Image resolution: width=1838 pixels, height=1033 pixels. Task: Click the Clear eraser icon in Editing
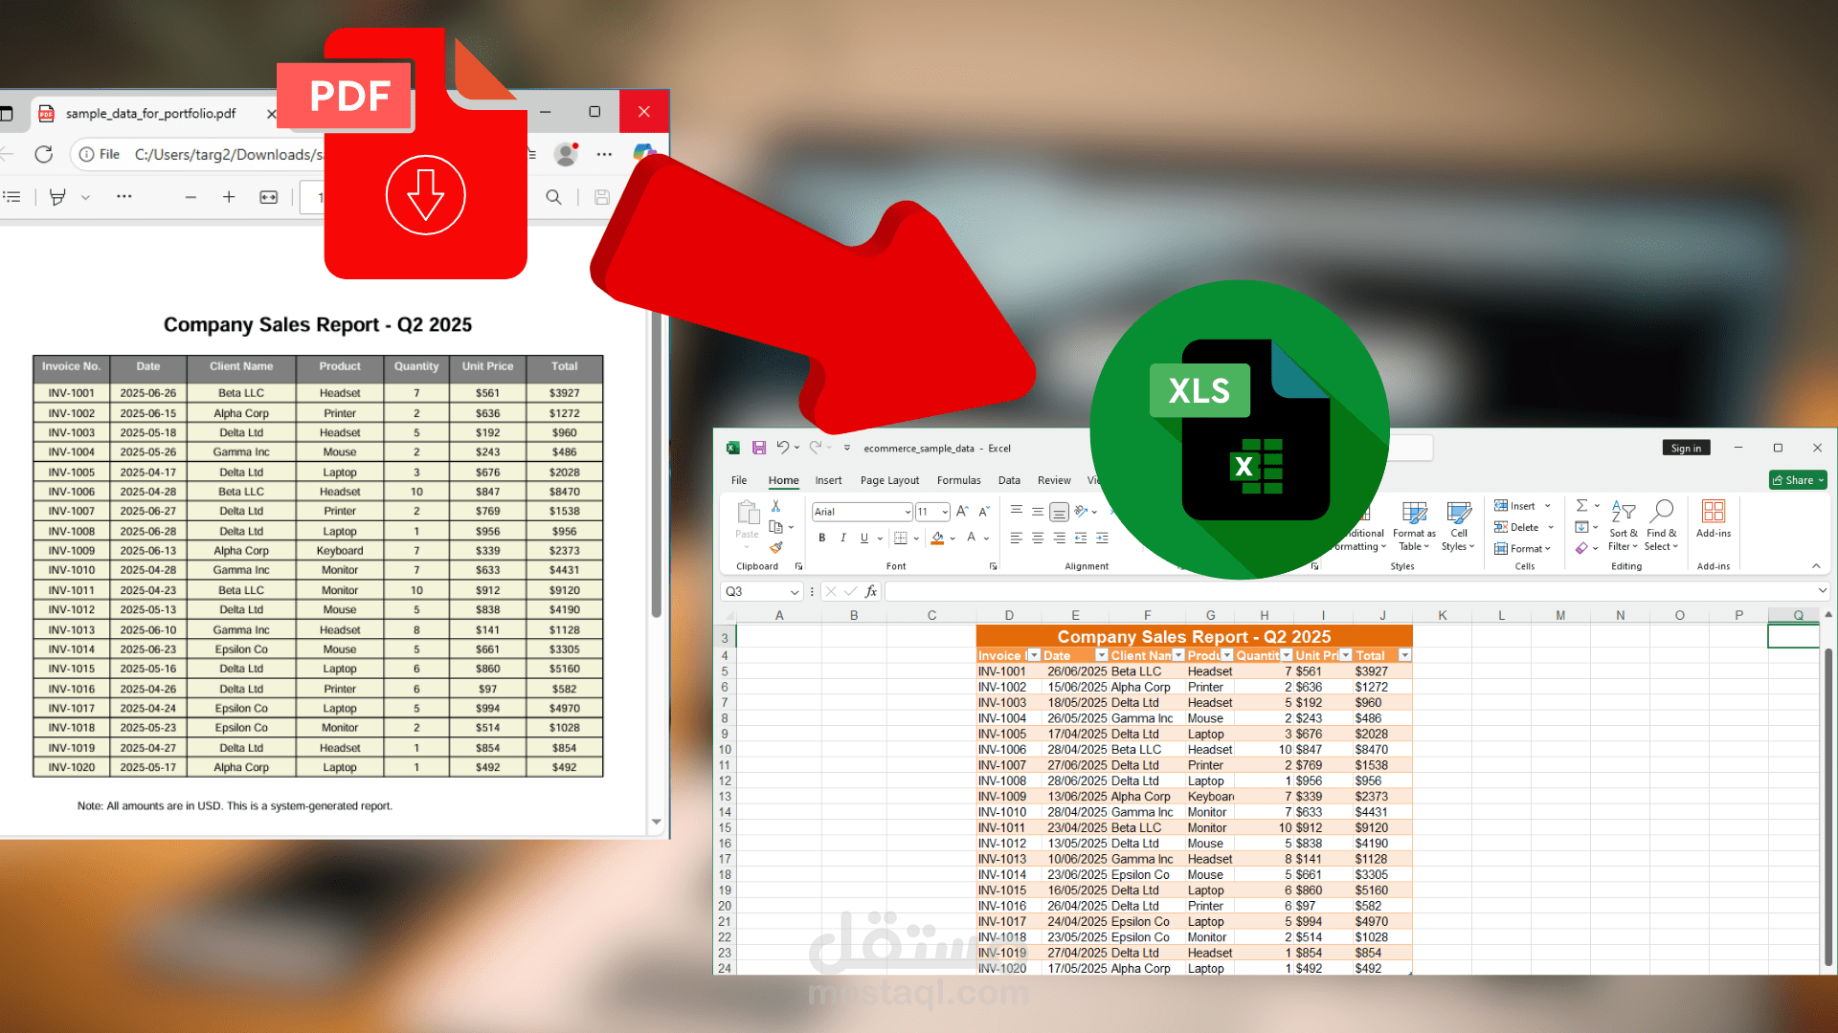[x=1582, y=548]
